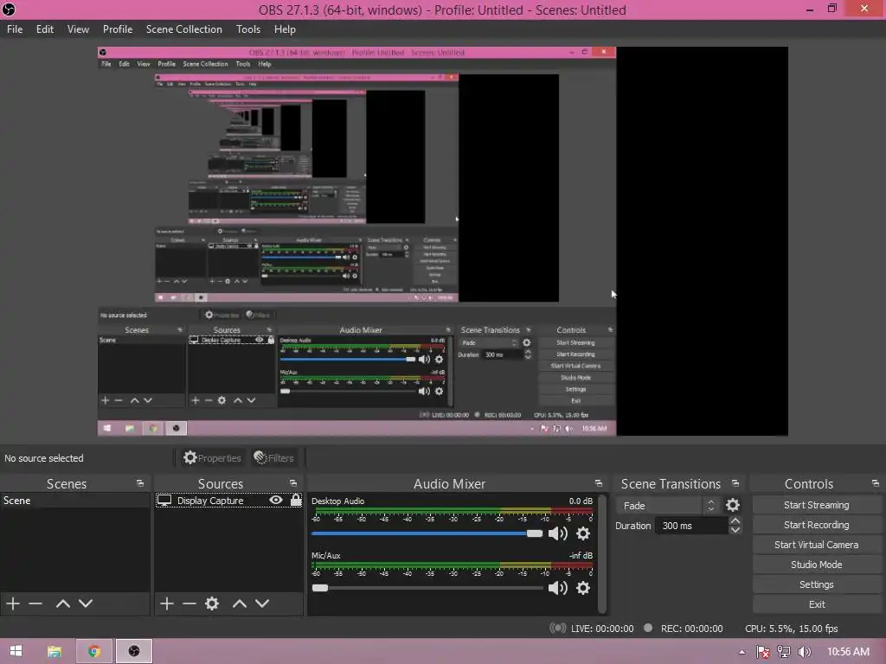Remove selected scene with minus icon
The height and width of the screenshot is (664, 886).
click(x=35, y=603)
